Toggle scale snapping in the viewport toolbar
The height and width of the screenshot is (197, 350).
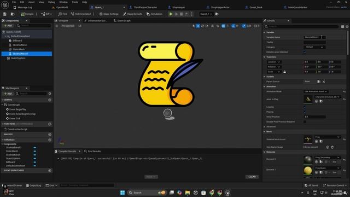point(244,26)
